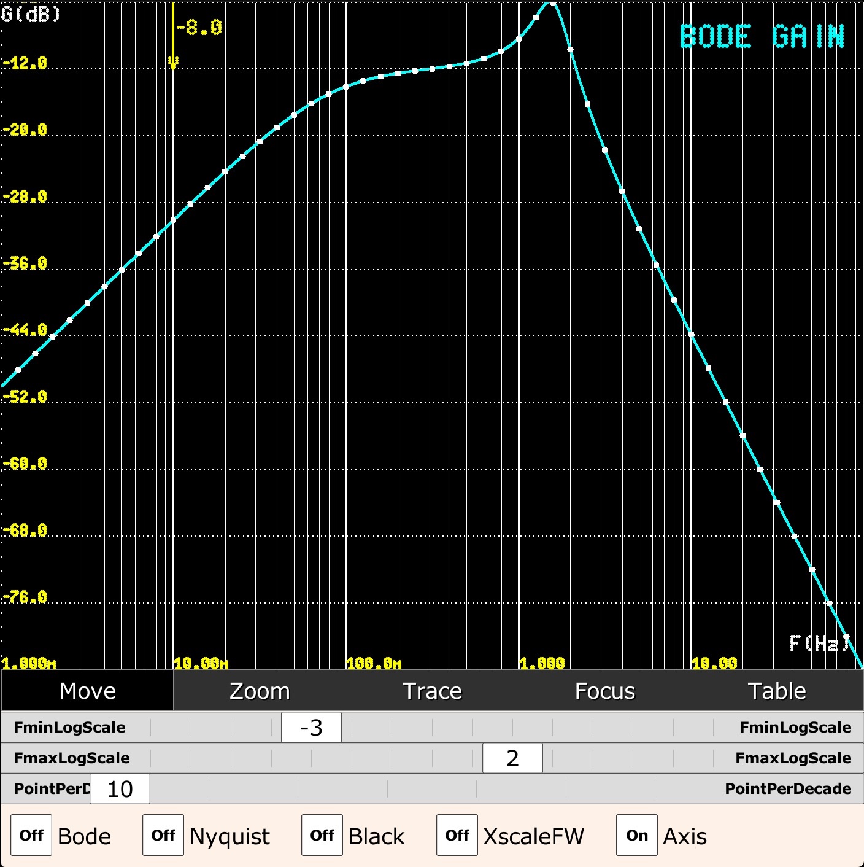Turn on the Black plot toggle

click(322, 835)
